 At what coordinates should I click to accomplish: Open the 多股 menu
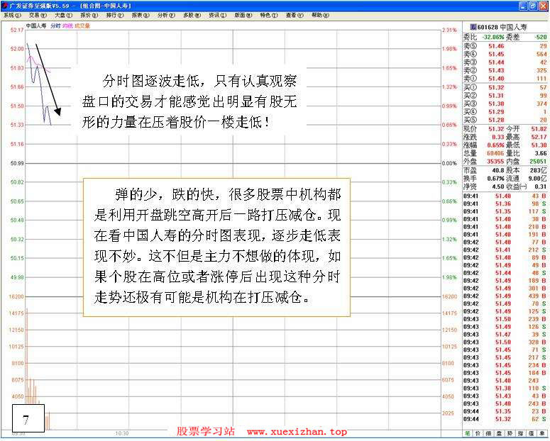click(192, 16)
